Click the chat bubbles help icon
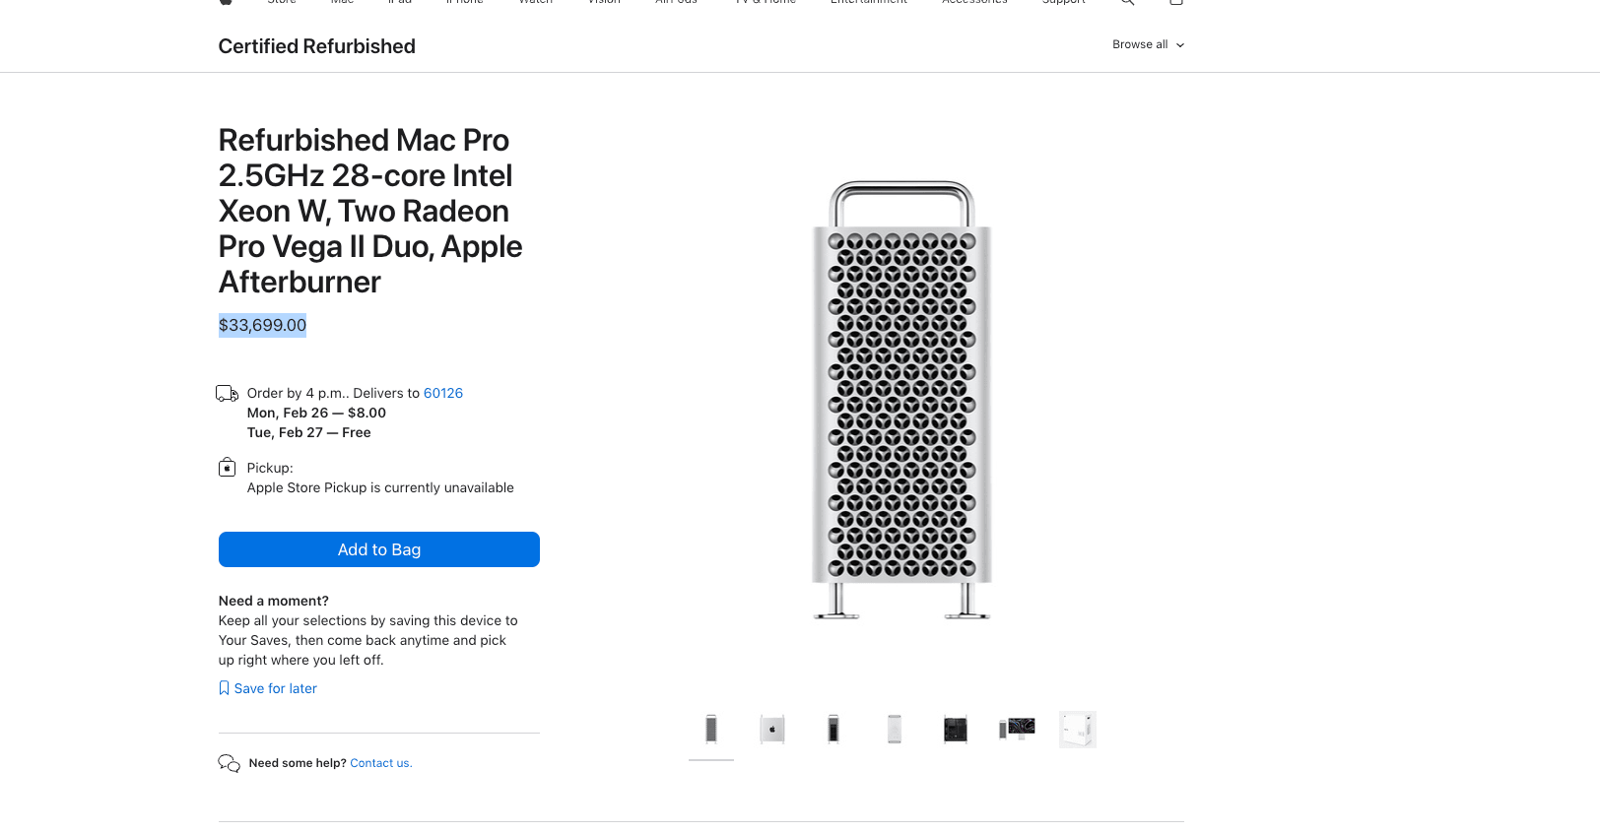This screenshot has height=833, width=1600. tap(229, 763)
